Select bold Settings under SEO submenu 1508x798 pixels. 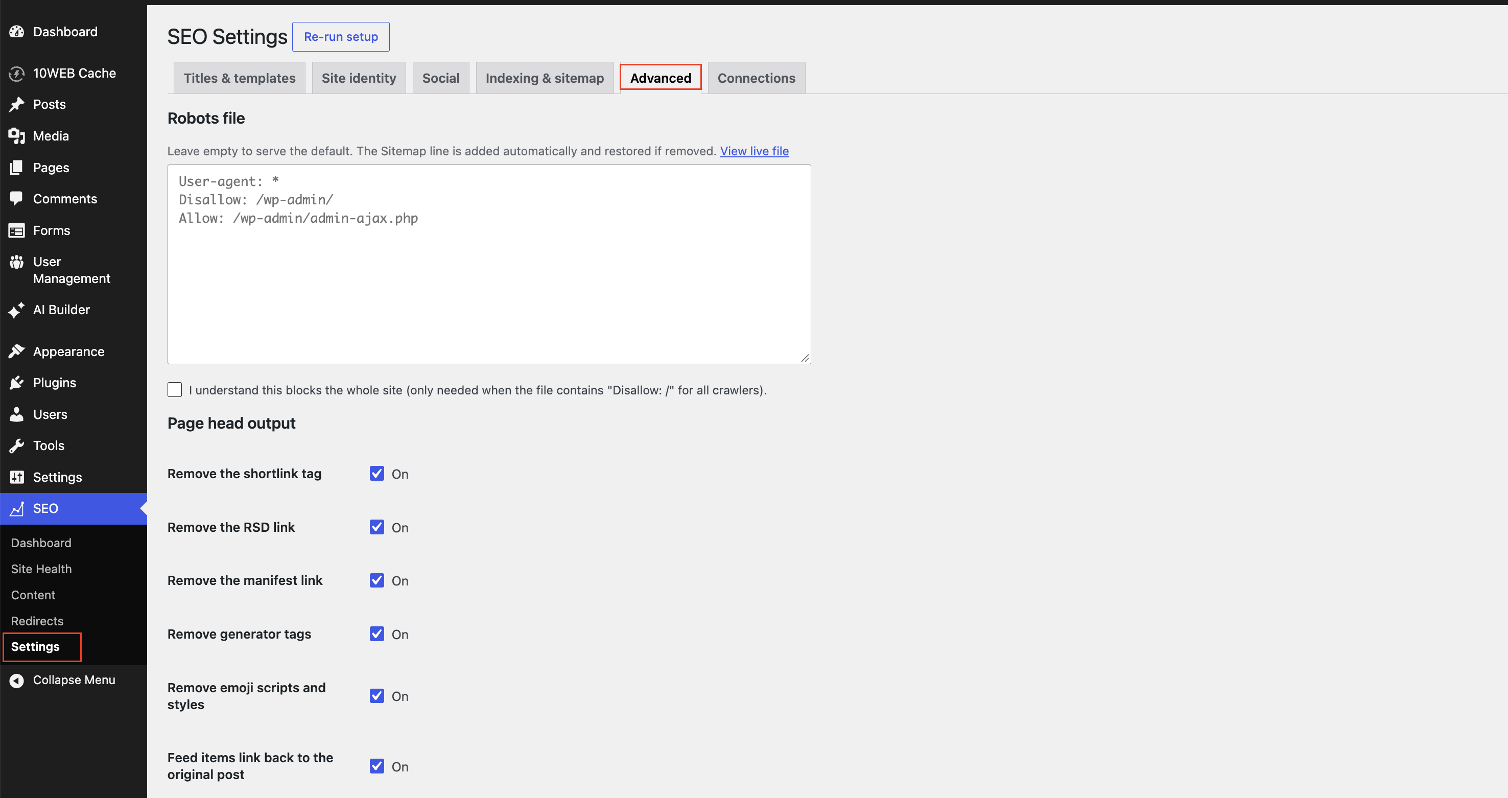(x=35, y=647)
